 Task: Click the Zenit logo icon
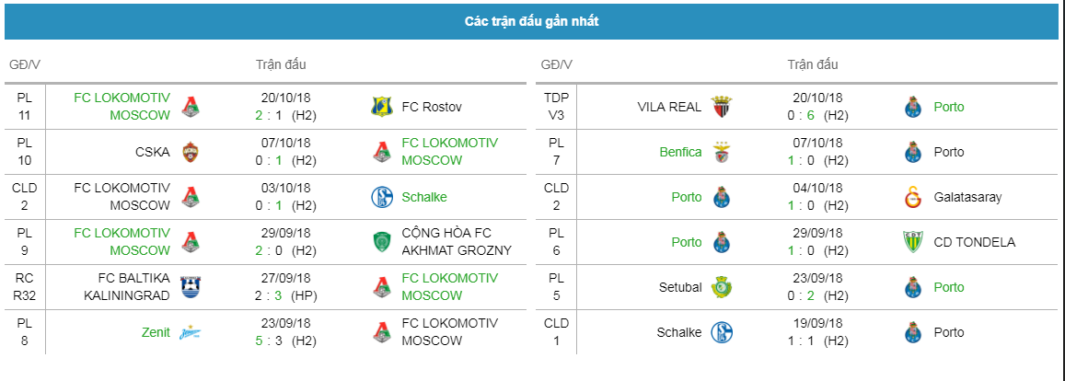click(191, 332)
